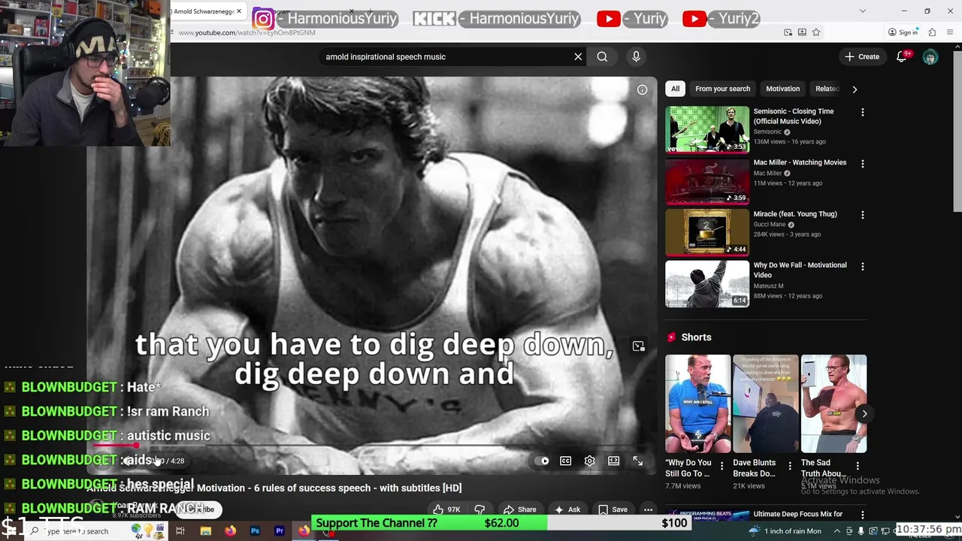Open the 'Why Do You Still Go To' short thumbnail
The height and width of the screenshot is (541, 962).
coord(697,404)
